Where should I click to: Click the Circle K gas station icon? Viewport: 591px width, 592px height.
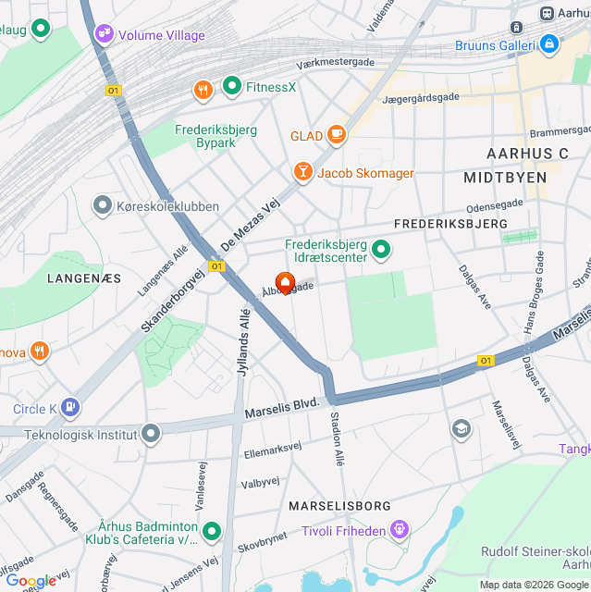click(70, 408)
